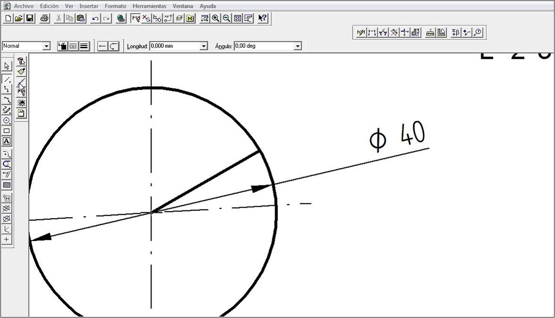Viewport: 555px width, 318px height.
Task: Select the Rectangle tool
Action: 7,131
